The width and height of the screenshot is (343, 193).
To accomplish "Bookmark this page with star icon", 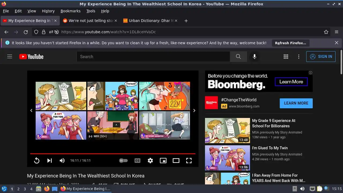I will click(326, 32).
